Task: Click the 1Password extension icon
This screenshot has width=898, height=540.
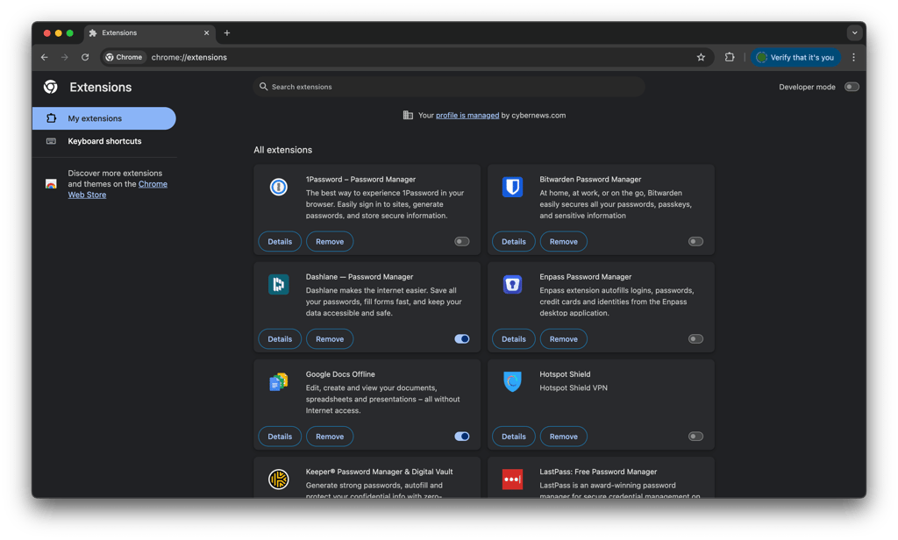Action: [278, 187]
